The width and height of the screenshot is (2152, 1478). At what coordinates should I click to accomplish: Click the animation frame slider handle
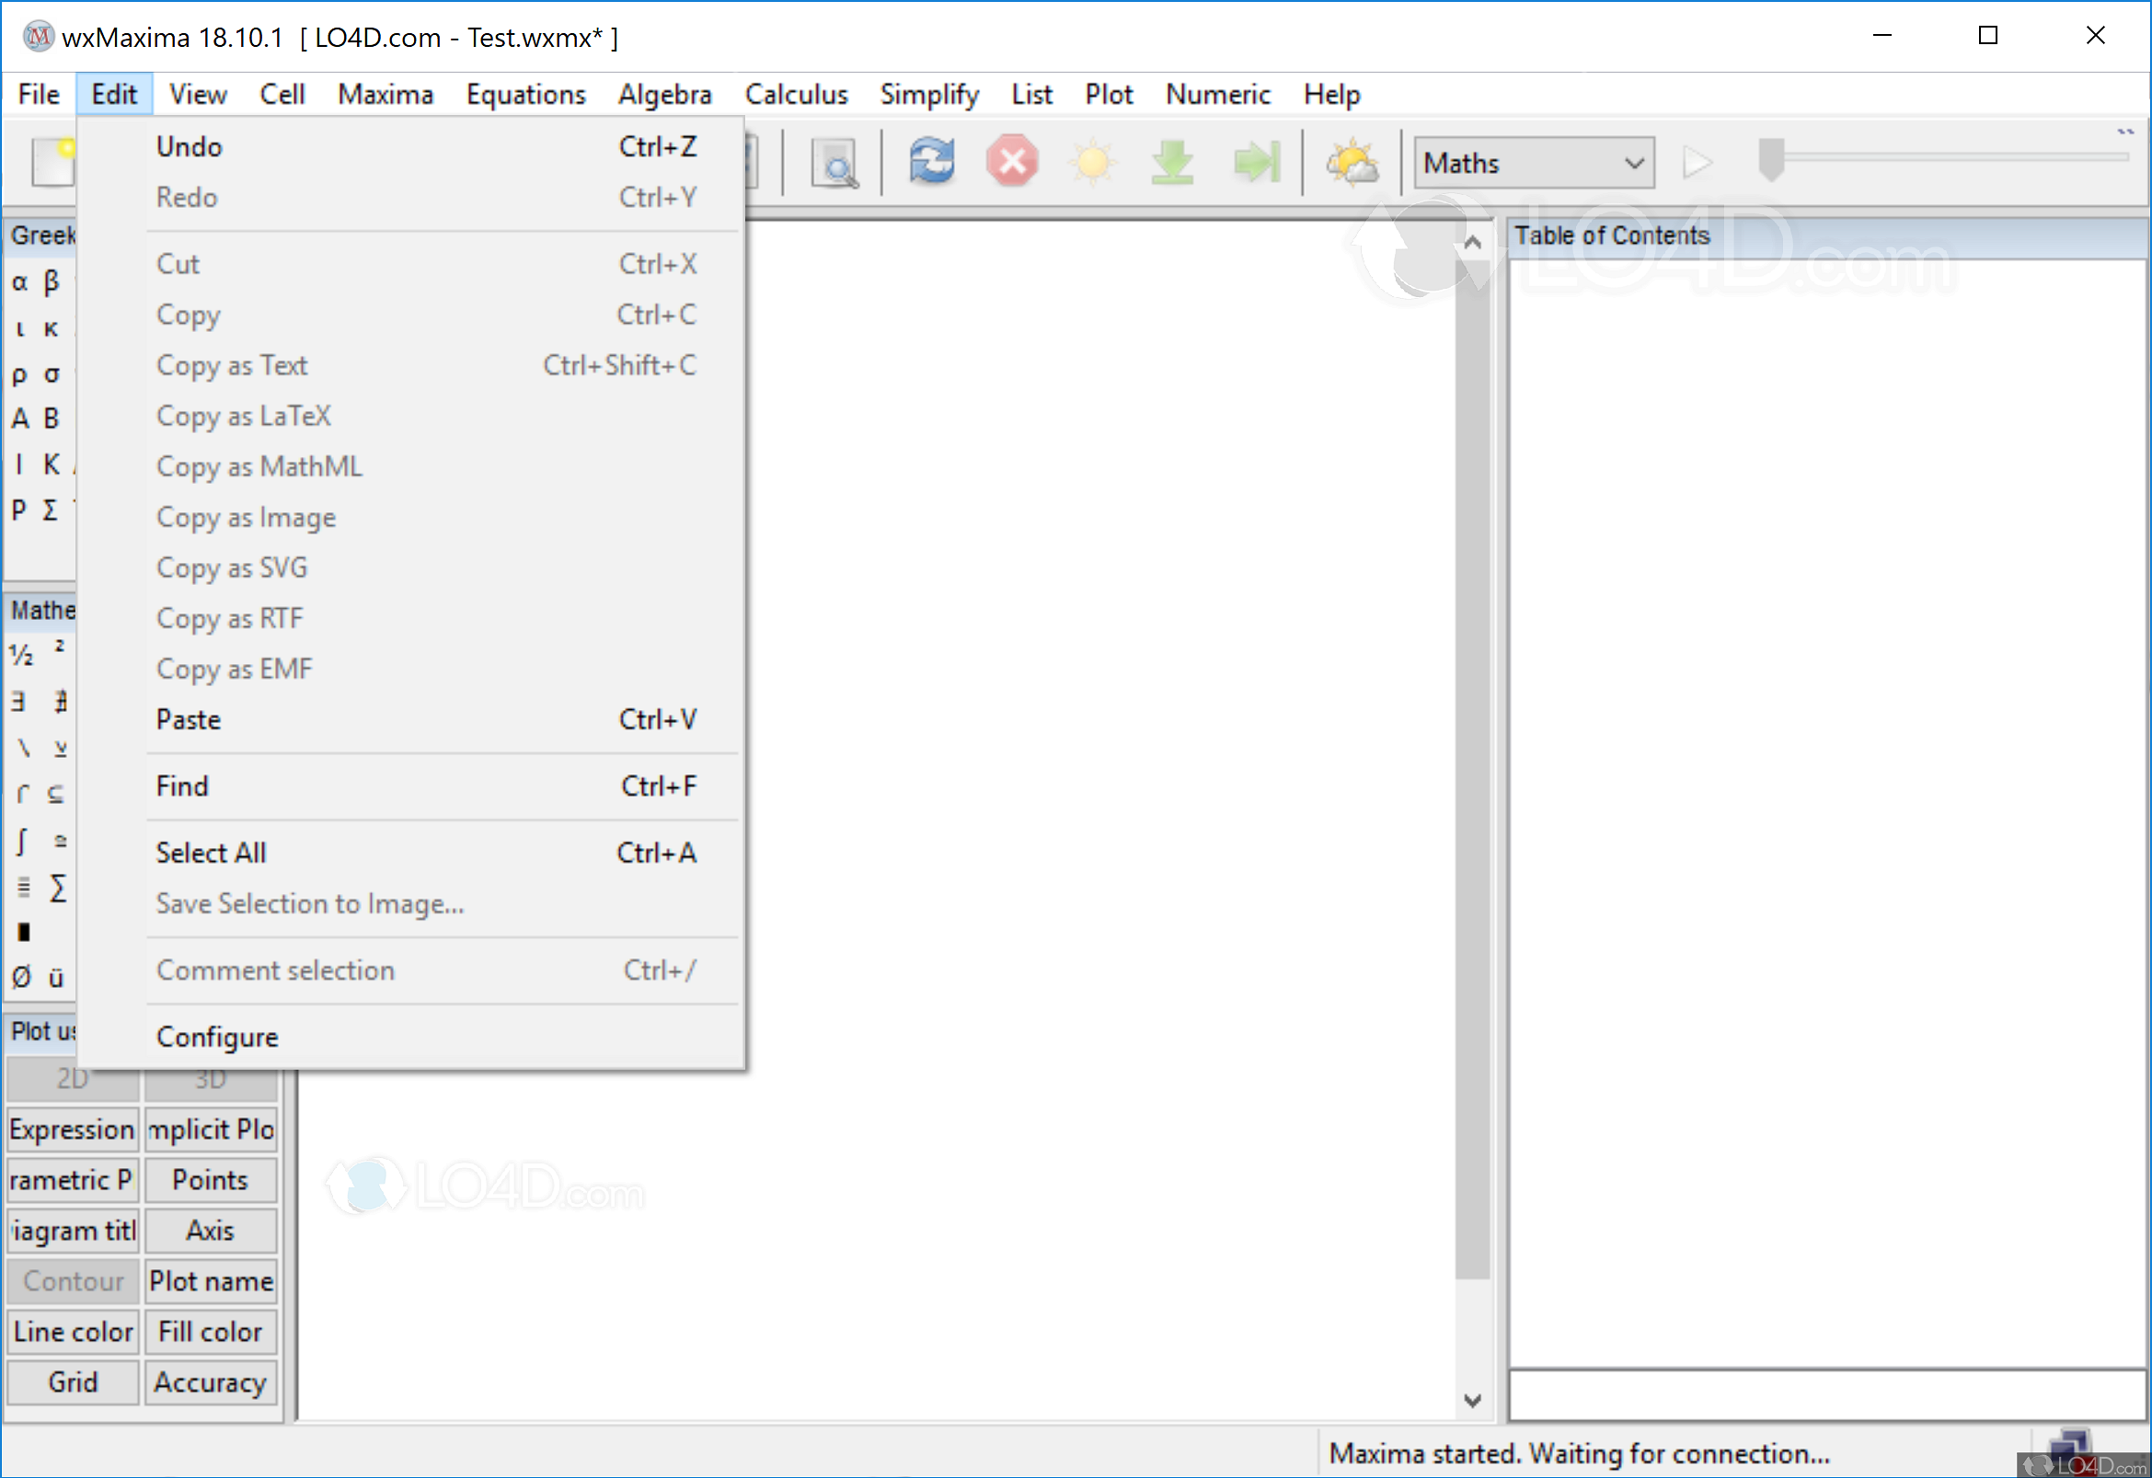click(x=1770, y=159)
